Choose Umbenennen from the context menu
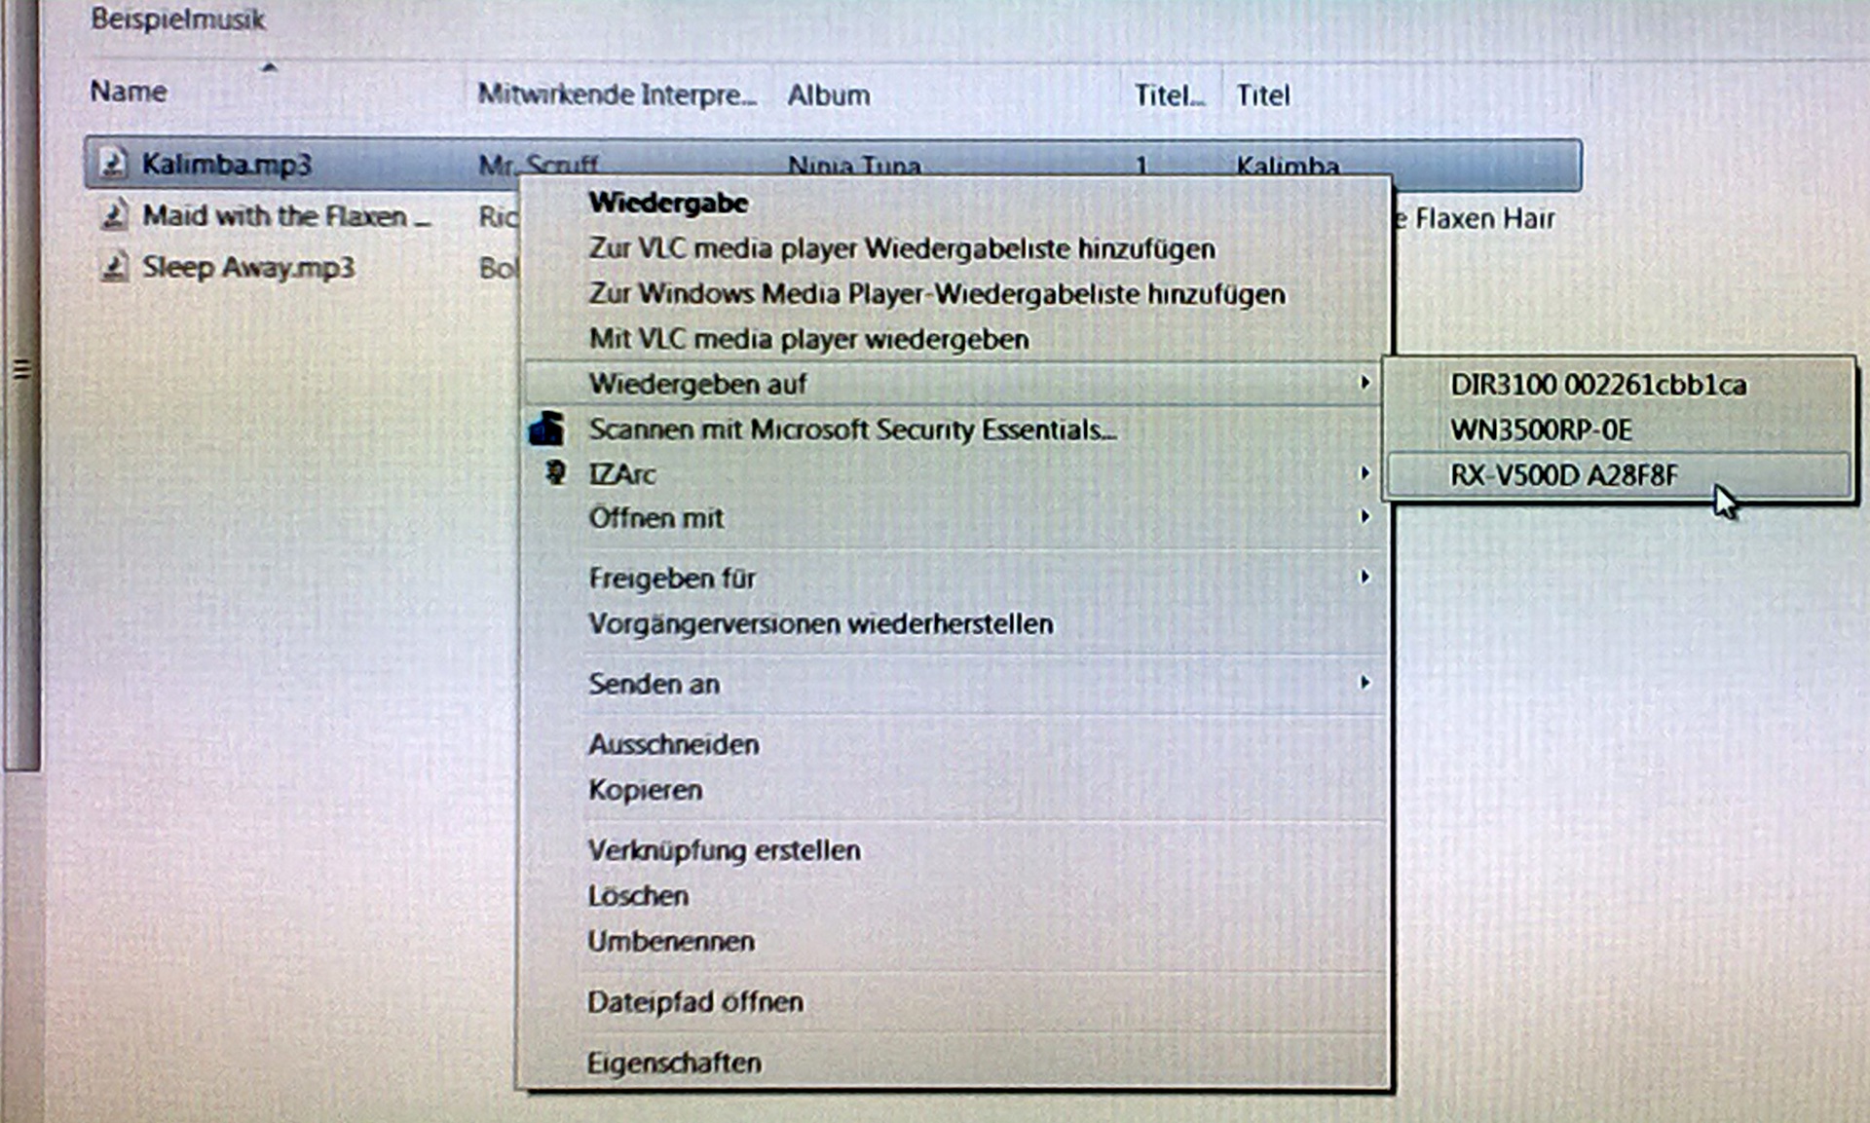This screenshot has height=1123, width=1870. point(671,941)
